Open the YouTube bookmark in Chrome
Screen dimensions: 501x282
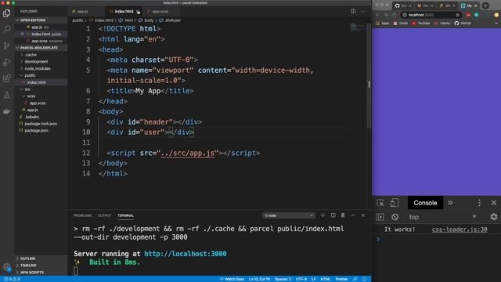[x=421, y=23]
